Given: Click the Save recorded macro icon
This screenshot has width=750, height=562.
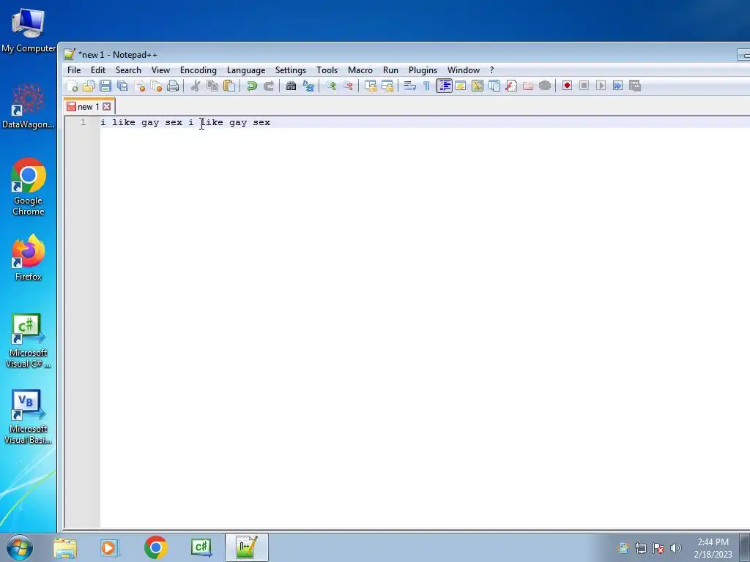Looking at the screenshot, I should (x=635, y=86).
